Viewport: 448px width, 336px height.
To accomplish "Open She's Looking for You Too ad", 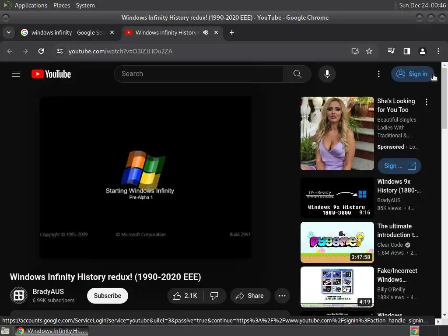I will pos(396,105).
